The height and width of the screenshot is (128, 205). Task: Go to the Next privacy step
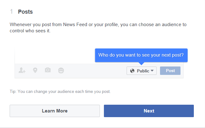pos(149,111)
